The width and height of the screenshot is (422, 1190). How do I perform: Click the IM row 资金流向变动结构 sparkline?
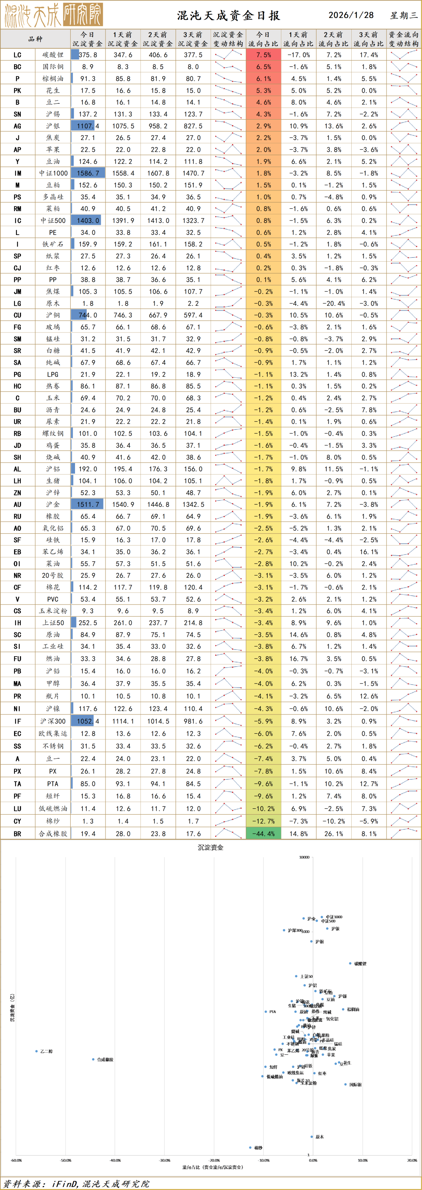pos(404,173)
